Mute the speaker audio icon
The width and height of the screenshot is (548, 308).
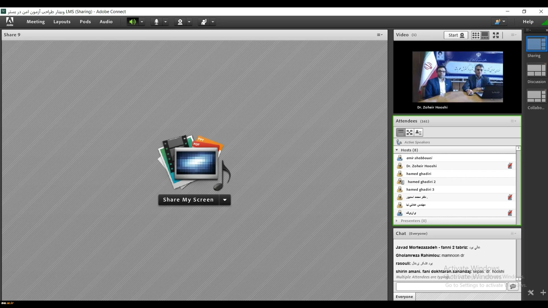point(132,22)
